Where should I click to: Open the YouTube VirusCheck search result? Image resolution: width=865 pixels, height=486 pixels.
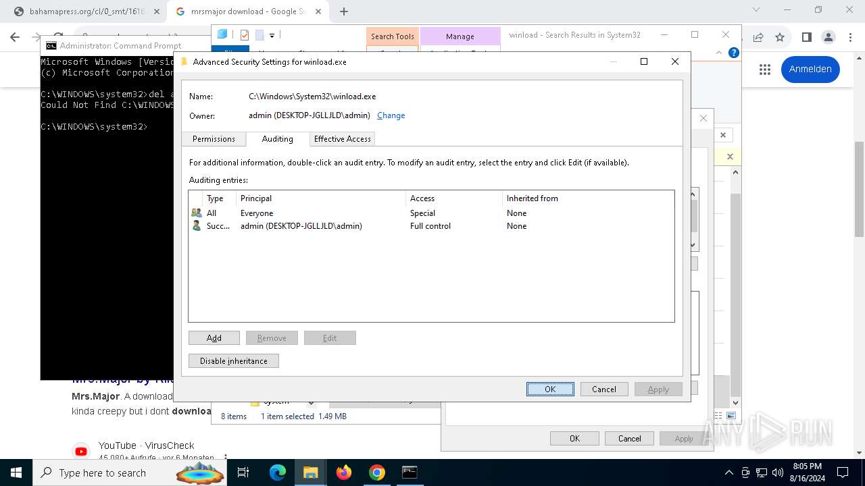coord(146,446)
